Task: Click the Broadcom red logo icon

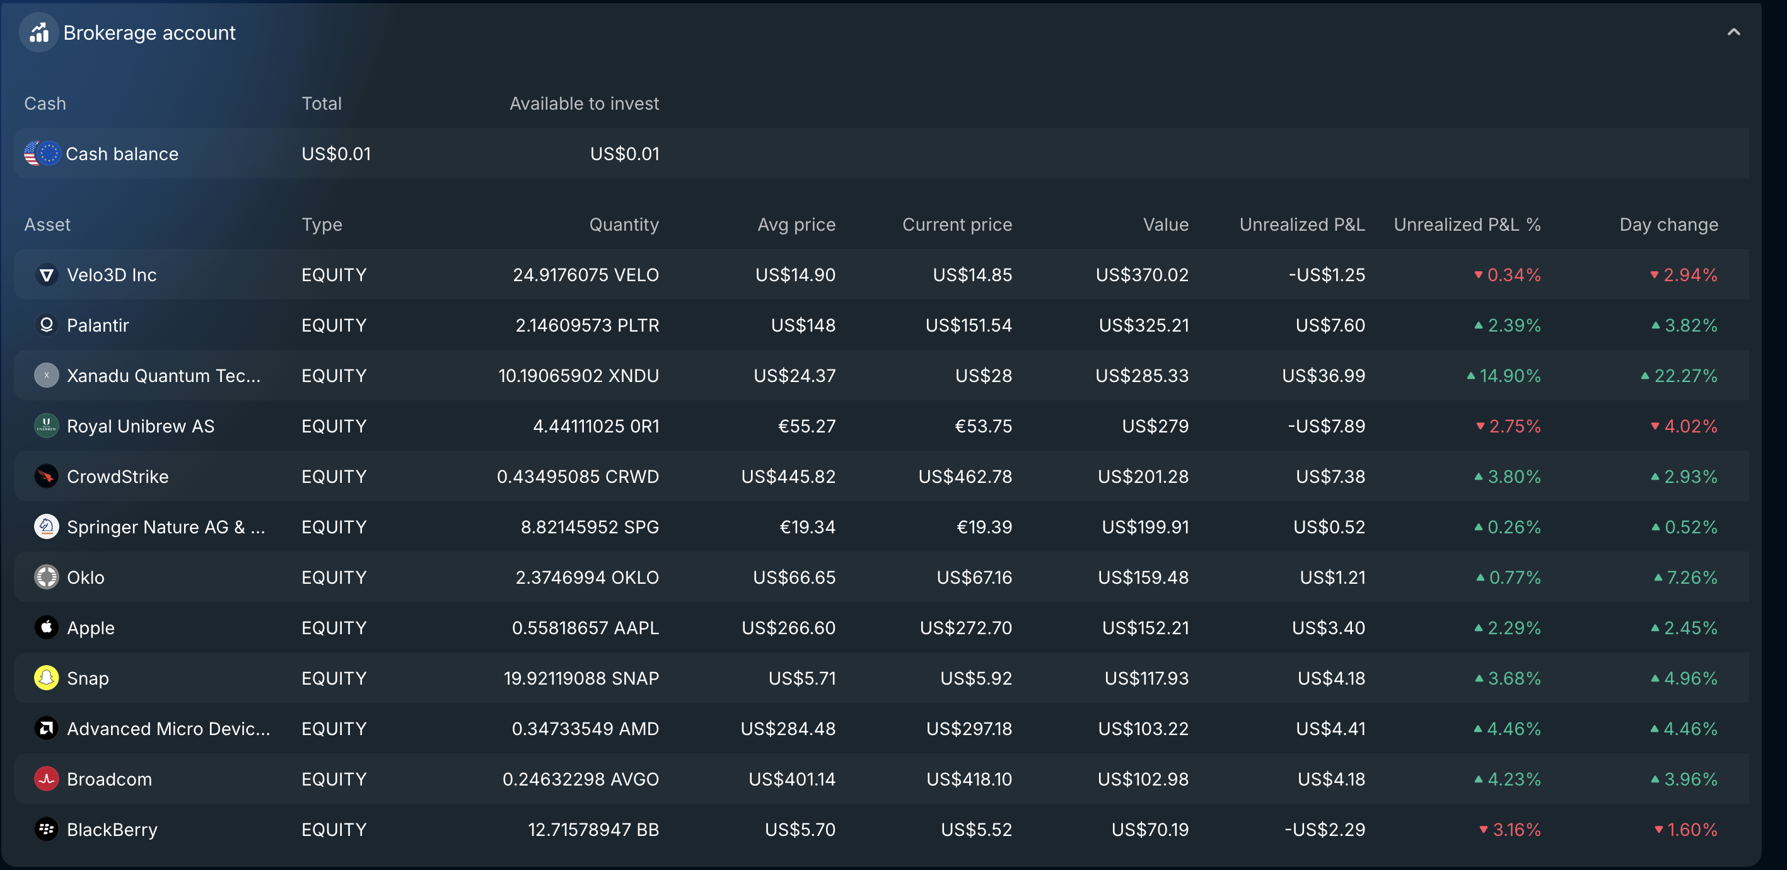Action: click(x=47, y=779)
